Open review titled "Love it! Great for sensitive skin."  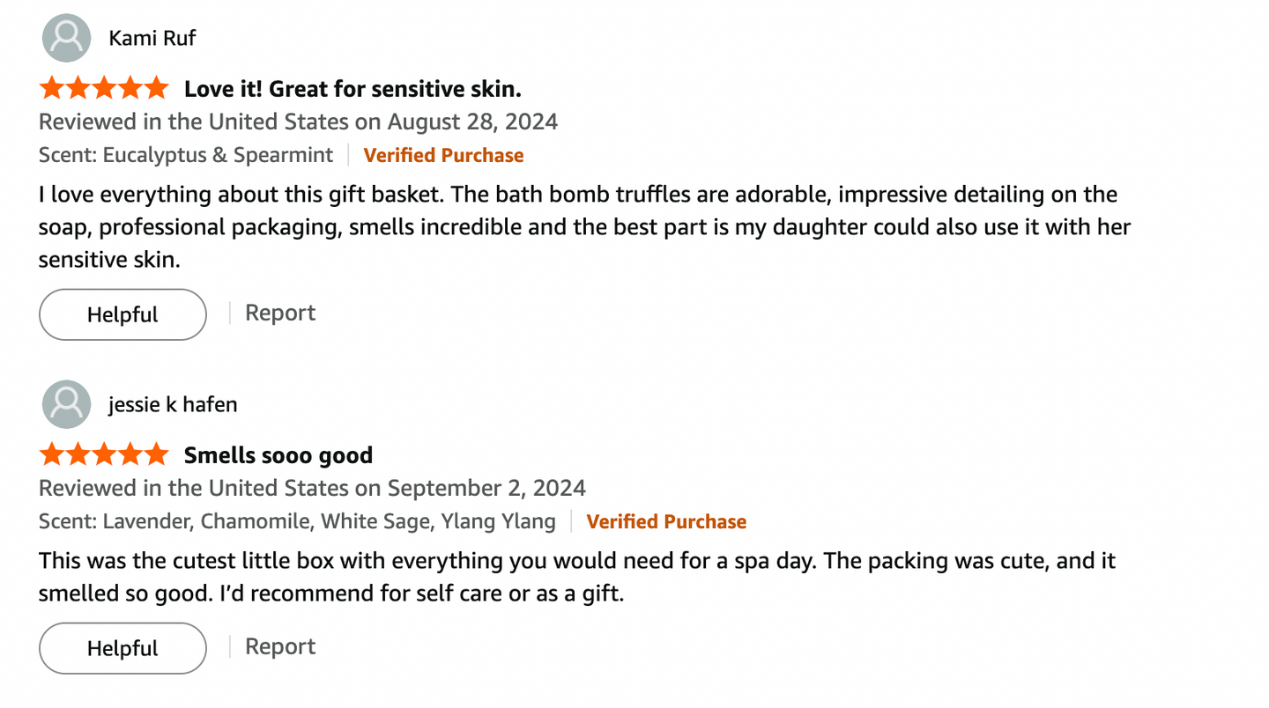point(352,89)
